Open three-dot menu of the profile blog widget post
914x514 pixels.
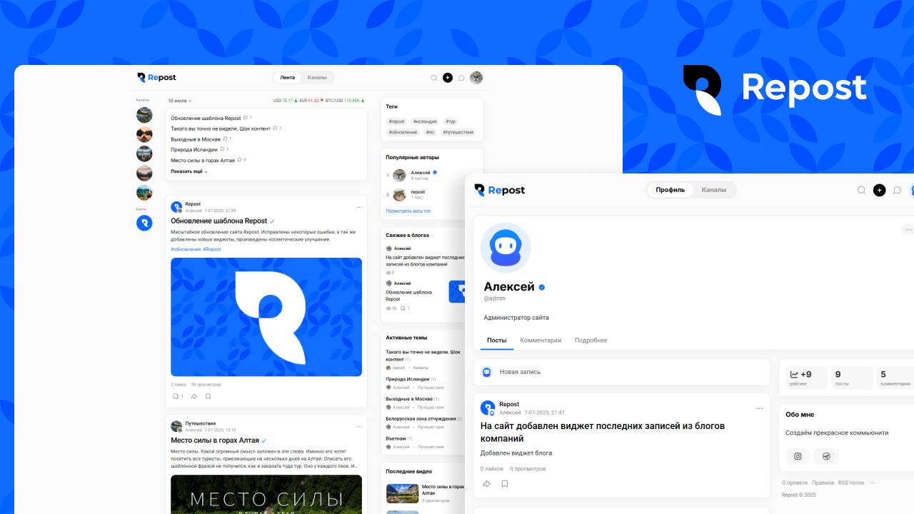click(x=760, y=408)
